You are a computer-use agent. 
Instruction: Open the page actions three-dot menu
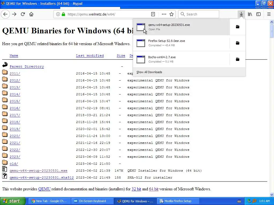coord(164,14)
